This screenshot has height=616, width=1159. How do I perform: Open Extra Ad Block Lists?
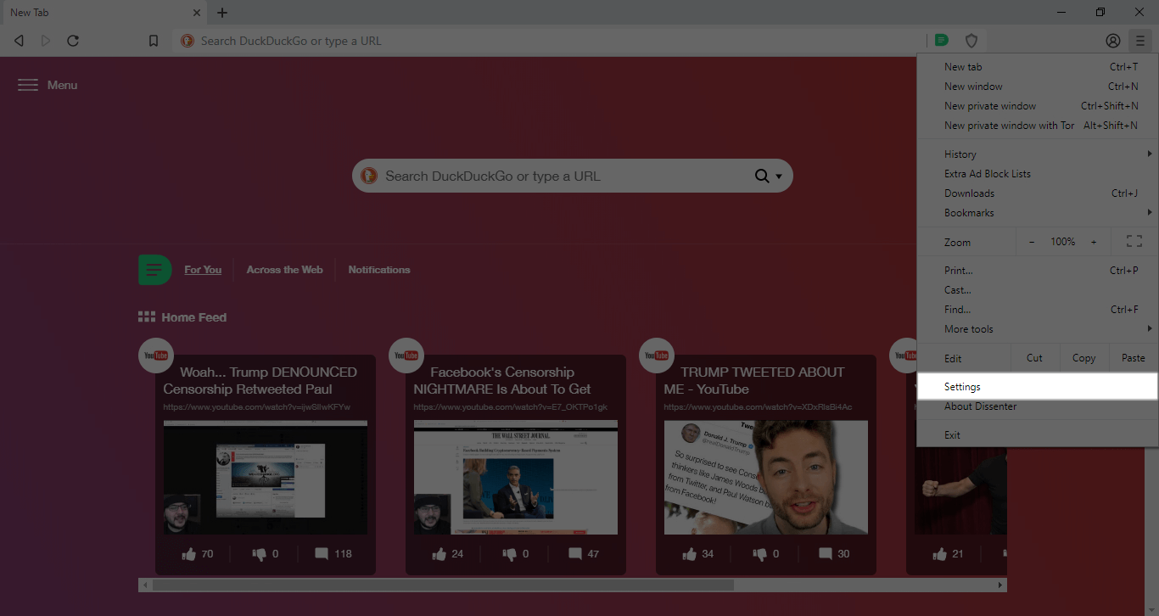coord(1038,174)
